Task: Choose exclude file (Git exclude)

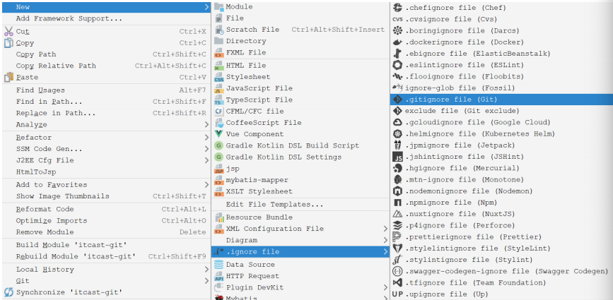Action: pos(501,112)
